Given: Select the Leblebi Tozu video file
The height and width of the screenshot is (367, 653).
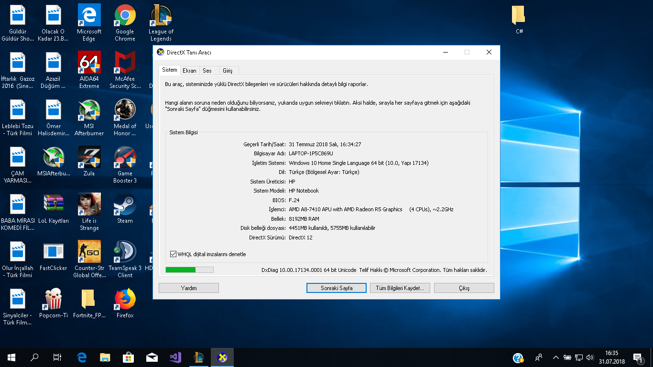Looking at the screenshot, I should tap(18, 117).
